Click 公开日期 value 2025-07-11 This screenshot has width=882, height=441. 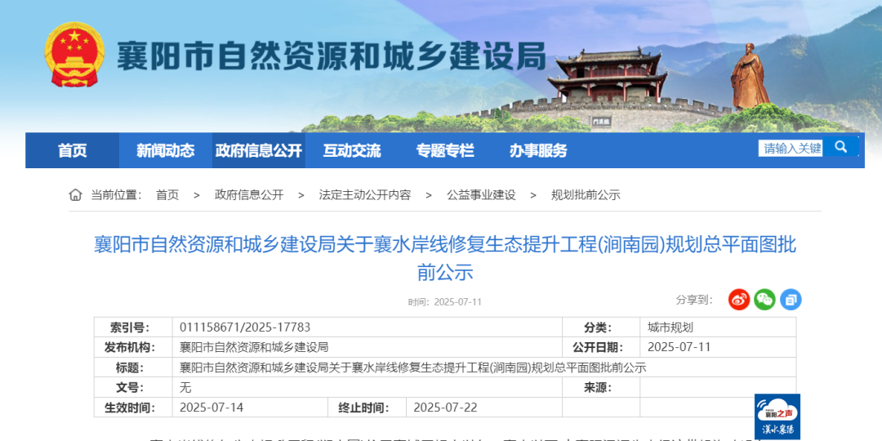[679, 347]
